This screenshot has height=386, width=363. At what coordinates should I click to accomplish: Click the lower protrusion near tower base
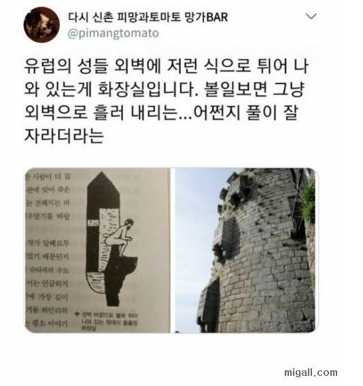pyautogui.click(x=209, y=303)
